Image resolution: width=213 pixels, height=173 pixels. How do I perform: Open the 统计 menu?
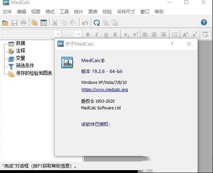(79, 12)
